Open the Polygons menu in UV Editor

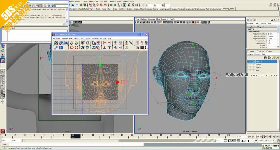(57, 38)
